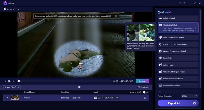Click the 1920x1080 output resolution text
This screenshot has width=204, height=110.
tap(76, 98)
